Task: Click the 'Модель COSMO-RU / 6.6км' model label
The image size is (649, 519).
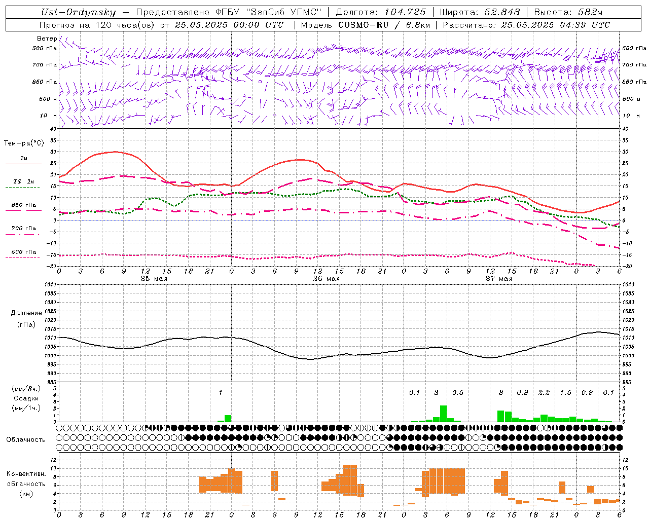Action: click(x=366, y=25)
